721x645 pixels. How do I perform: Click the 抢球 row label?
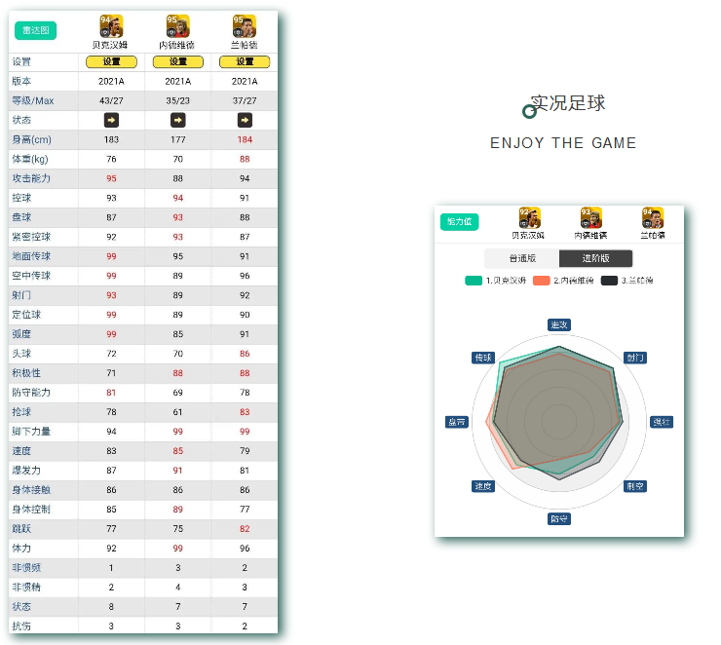(21, 412)
